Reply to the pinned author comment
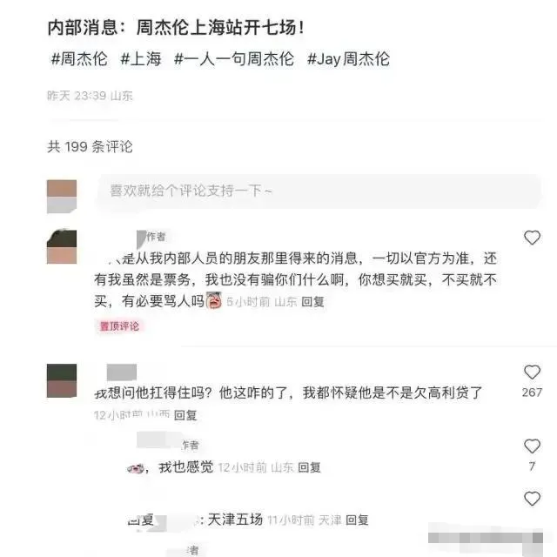557x557 pixels. 312,302
